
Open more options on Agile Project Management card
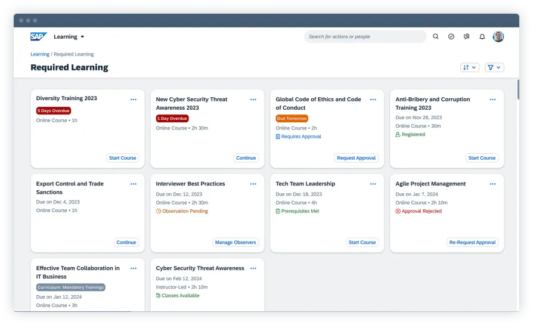(x=492, y=184)
